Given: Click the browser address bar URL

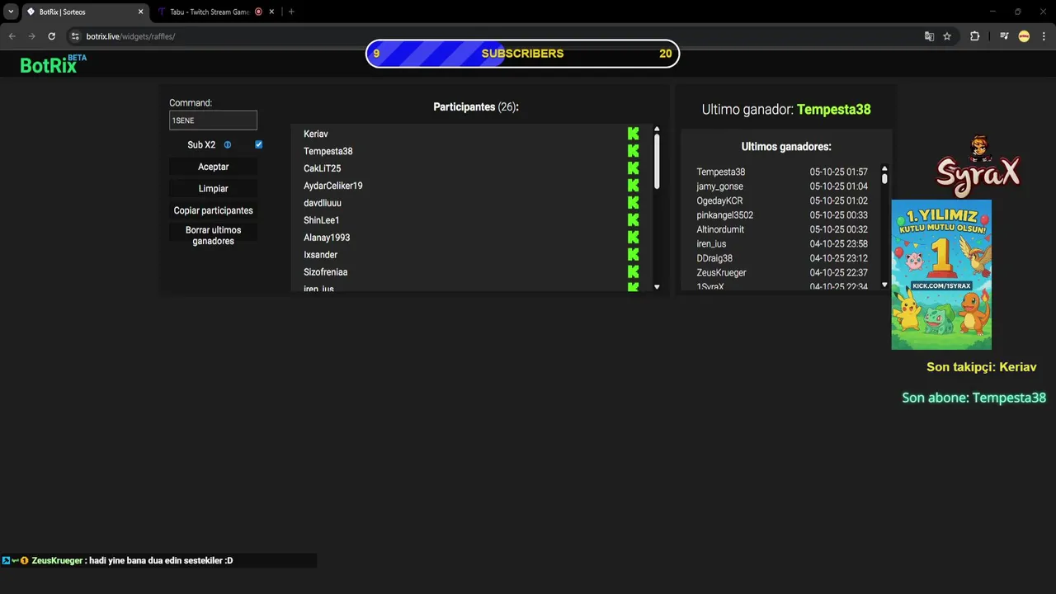Looking at the screenshot, I should tap(130, 36).
